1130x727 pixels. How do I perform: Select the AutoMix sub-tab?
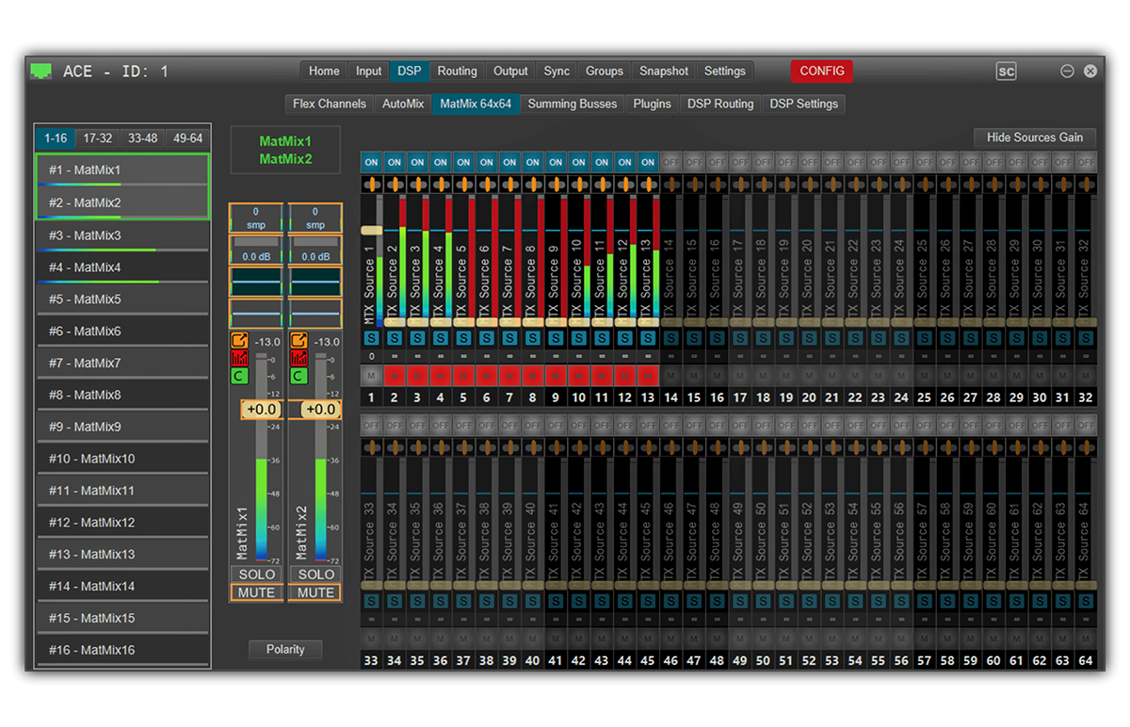click(403, 105)
